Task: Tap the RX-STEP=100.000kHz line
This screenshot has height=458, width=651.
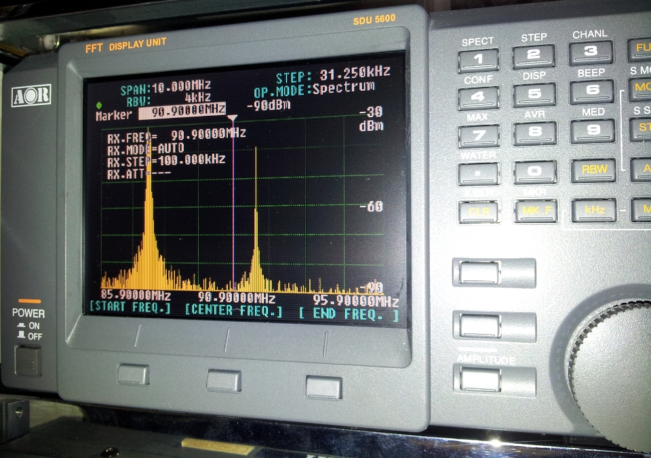Action: pos(166,161)
